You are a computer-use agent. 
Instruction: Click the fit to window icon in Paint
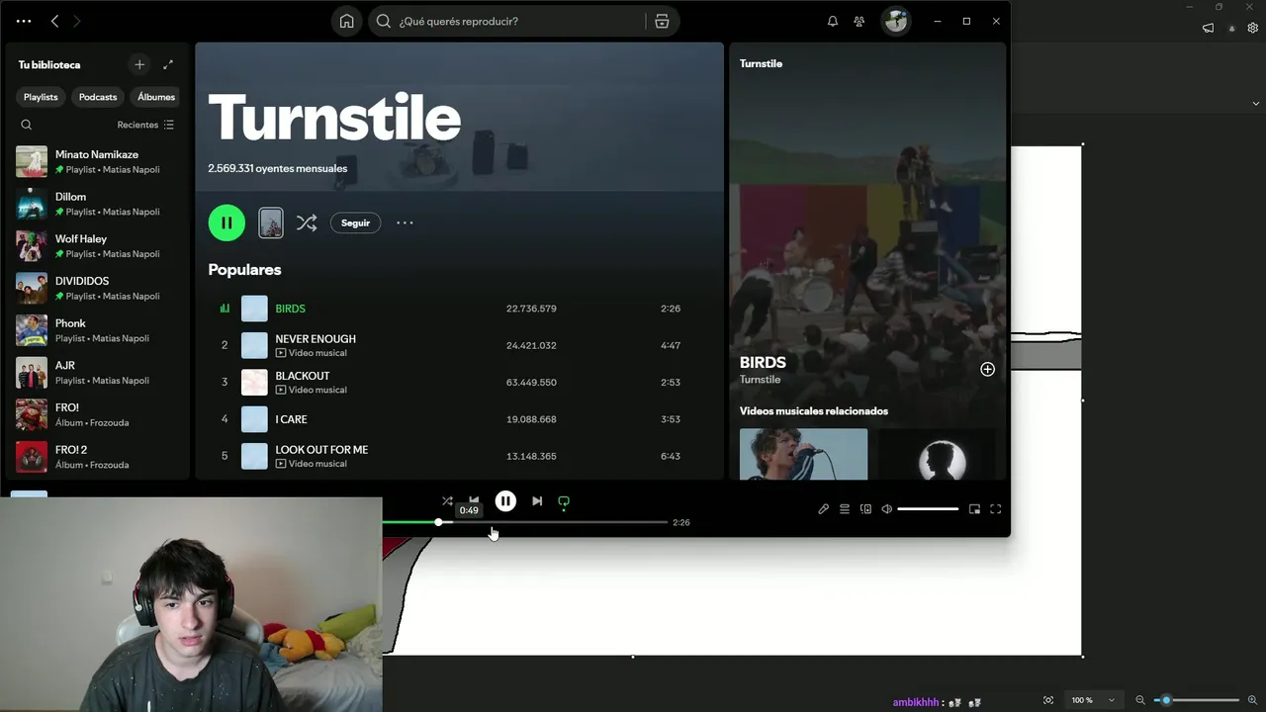[x=1048, y=700]
